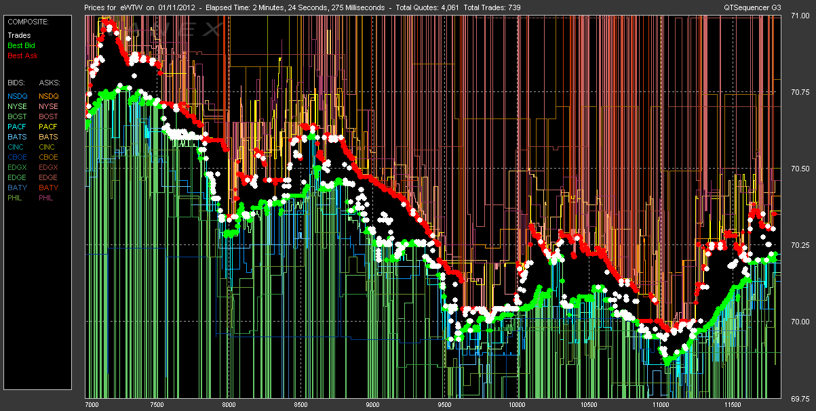This screenshot has height=411, width=816.
Task: Select BATS in the BIDS column
Action: 18,137
